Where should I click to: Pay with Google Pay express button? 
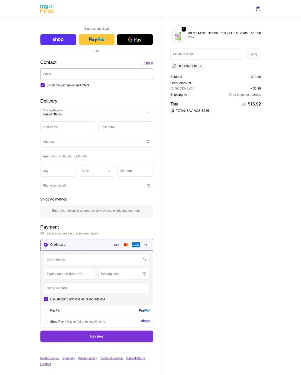[135, 40]
